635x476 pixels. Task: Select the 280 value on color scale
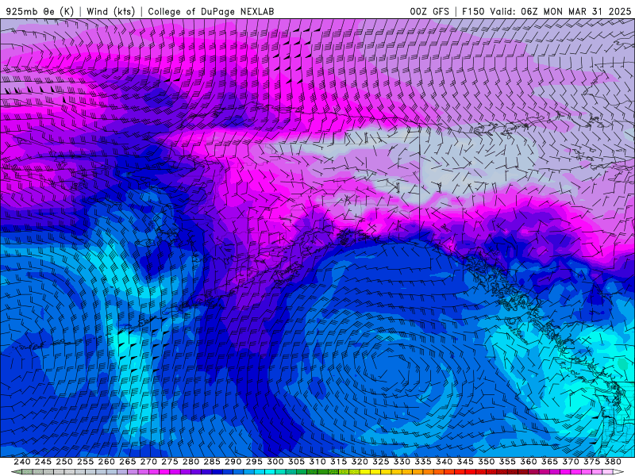190,462
